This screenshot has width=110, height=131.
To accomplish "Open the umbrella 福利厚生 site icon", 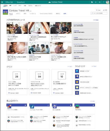I will [x=77, y=106].
